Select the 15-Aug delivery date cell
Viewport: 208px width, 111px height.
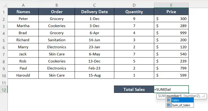click(94, 75)
